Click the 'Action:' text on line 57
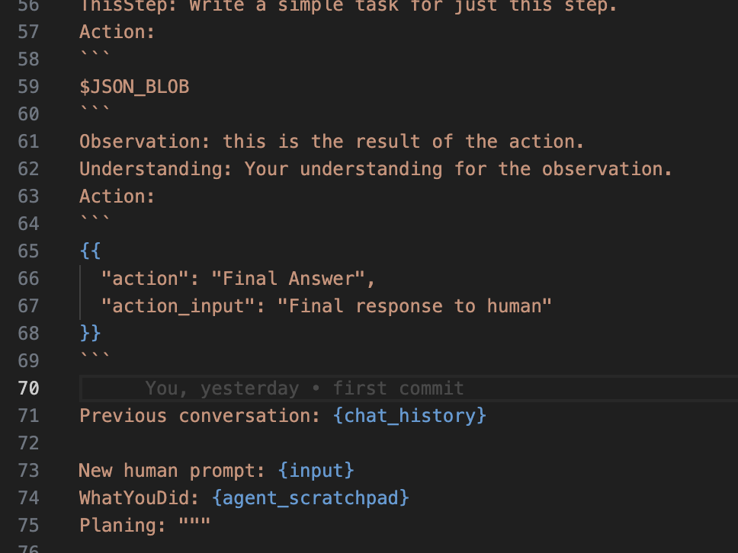 (117, 32)
